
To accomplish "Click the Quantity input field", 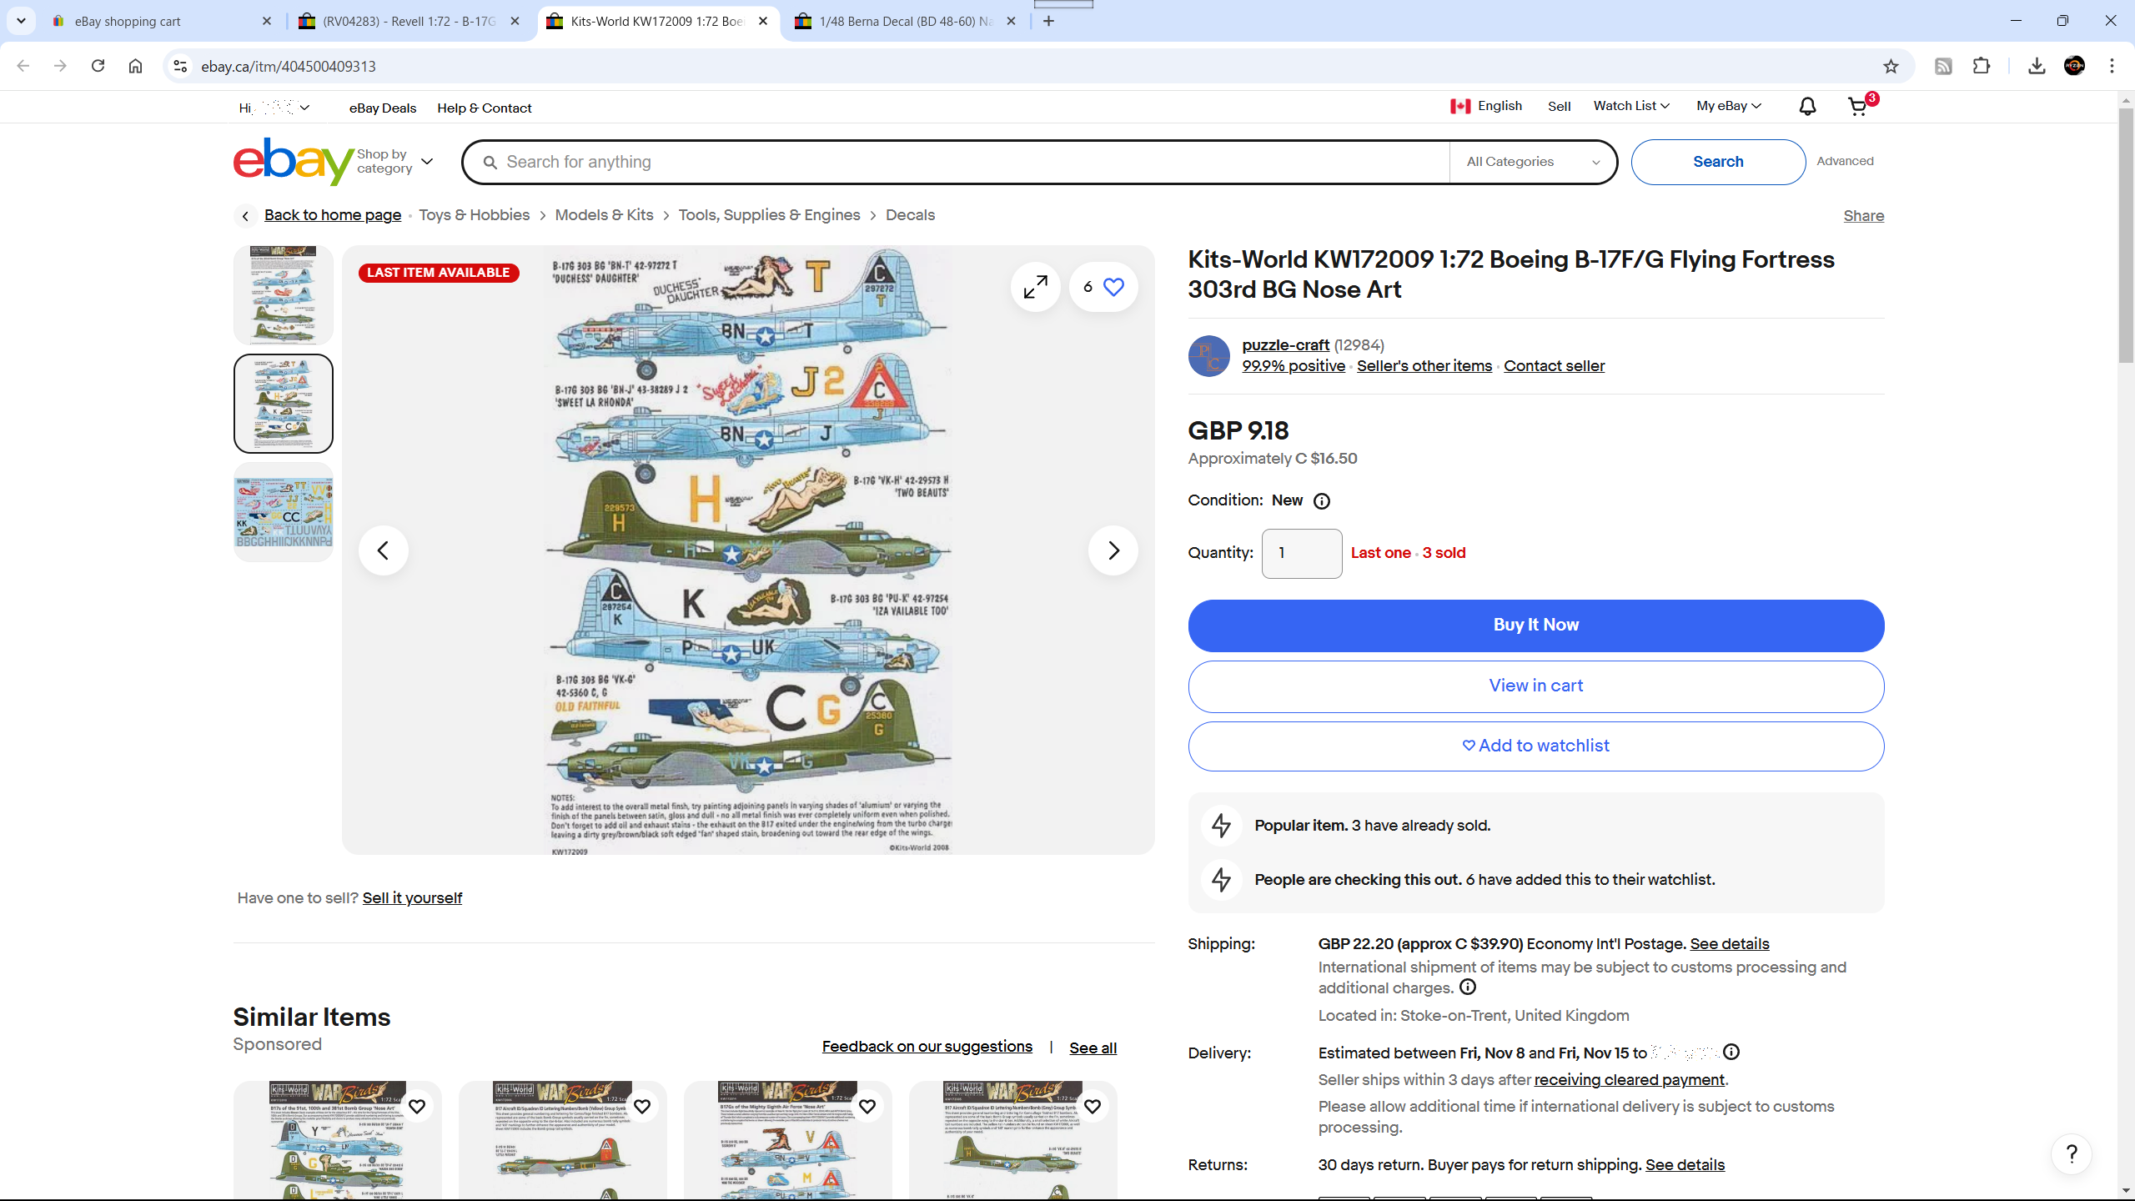I will [1301, 554].
